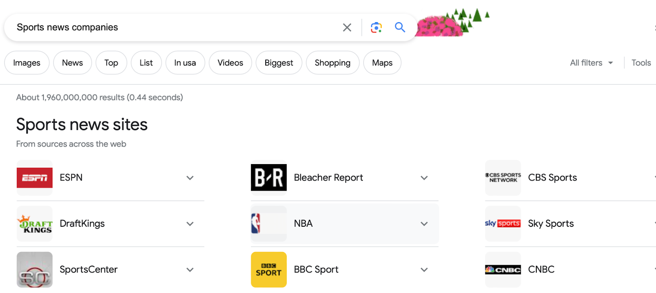Click the holiday doodle decoration next to search bar

[x=453, y=23]
